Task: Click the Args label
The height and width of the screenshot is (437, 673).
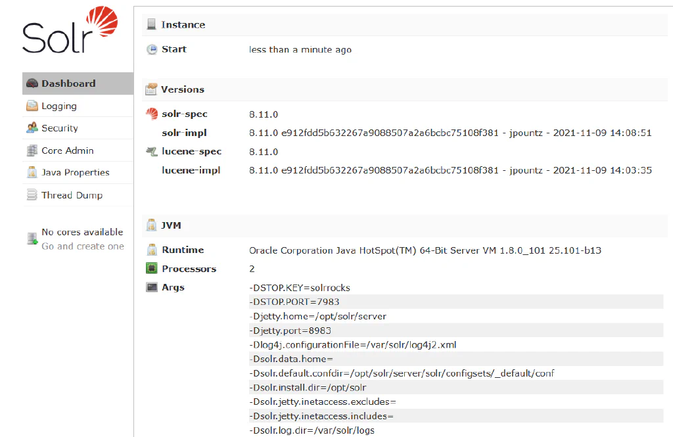Action: pyautogui.click(x=173, y=288)
